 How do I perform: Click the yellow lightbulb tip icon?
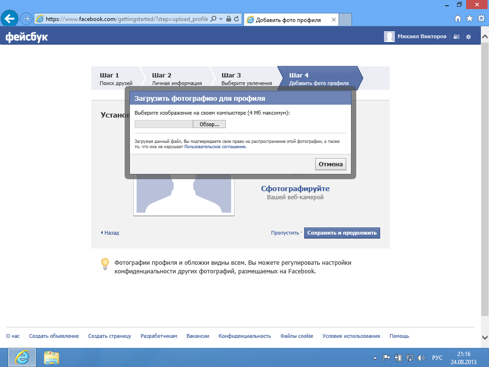(x=105, y=264)
